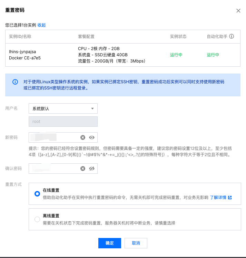The height and width of the screenshot is (258, 246).
Task: Open the 系统默认 username dropdown
Action: (63, 108)
